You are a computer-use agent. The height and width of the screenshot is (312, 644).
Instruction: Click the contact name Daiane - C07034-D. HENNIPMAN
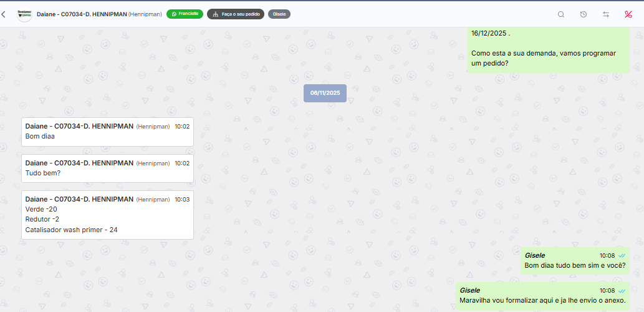point(82,14)
